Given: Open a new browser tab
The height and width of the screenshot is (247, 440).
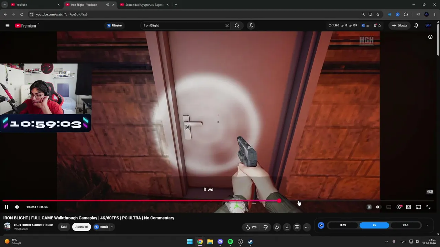Looking at the screenshot, I should coord(176,5).
